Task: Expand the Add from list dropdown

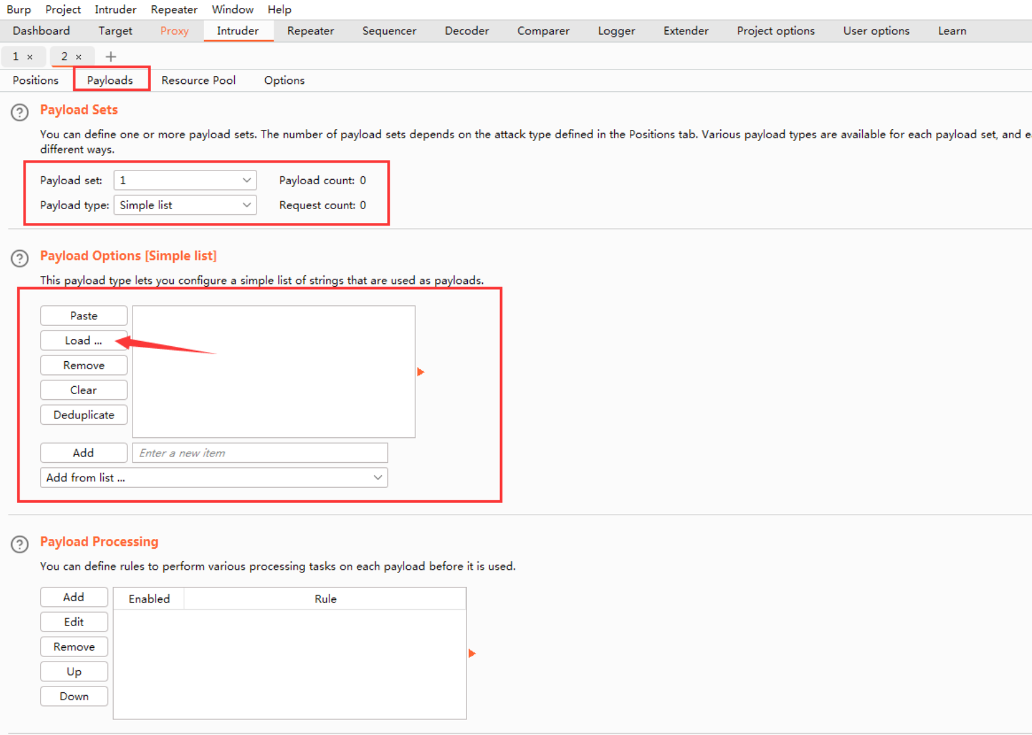Action: (214, 477)
